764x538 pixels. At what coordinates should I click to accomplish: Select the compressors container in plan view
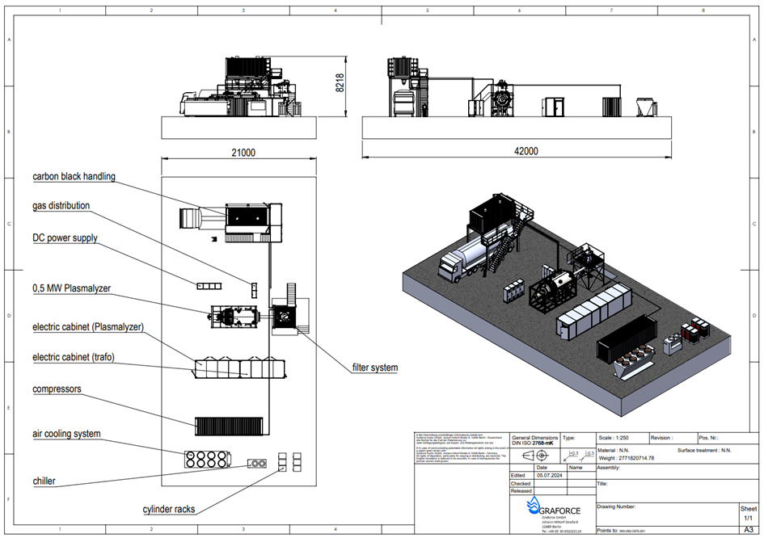point(230,424)
